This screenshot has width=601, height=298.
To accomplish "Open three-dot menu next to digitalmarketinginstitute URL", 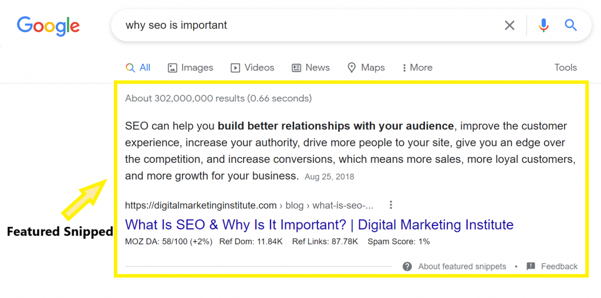I will (x=390, y=205).
